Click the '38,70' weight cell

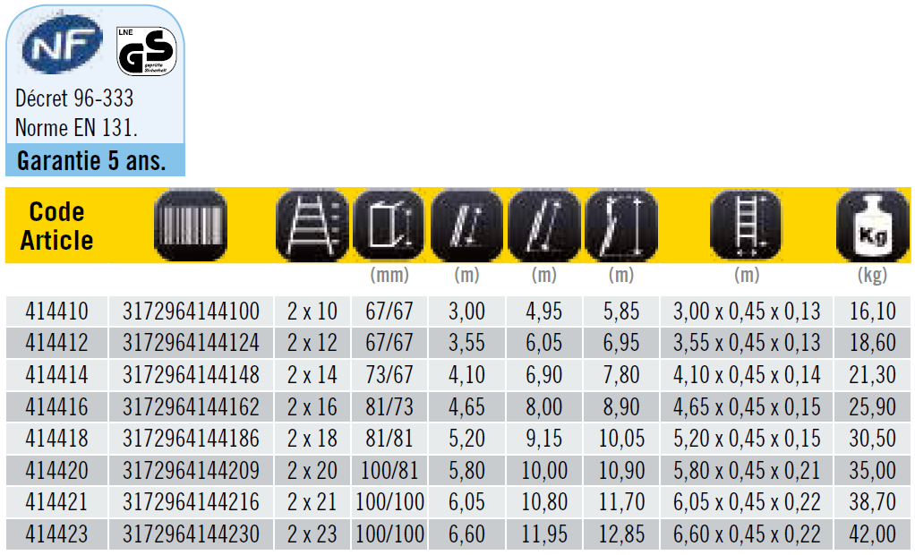(872, 502)
